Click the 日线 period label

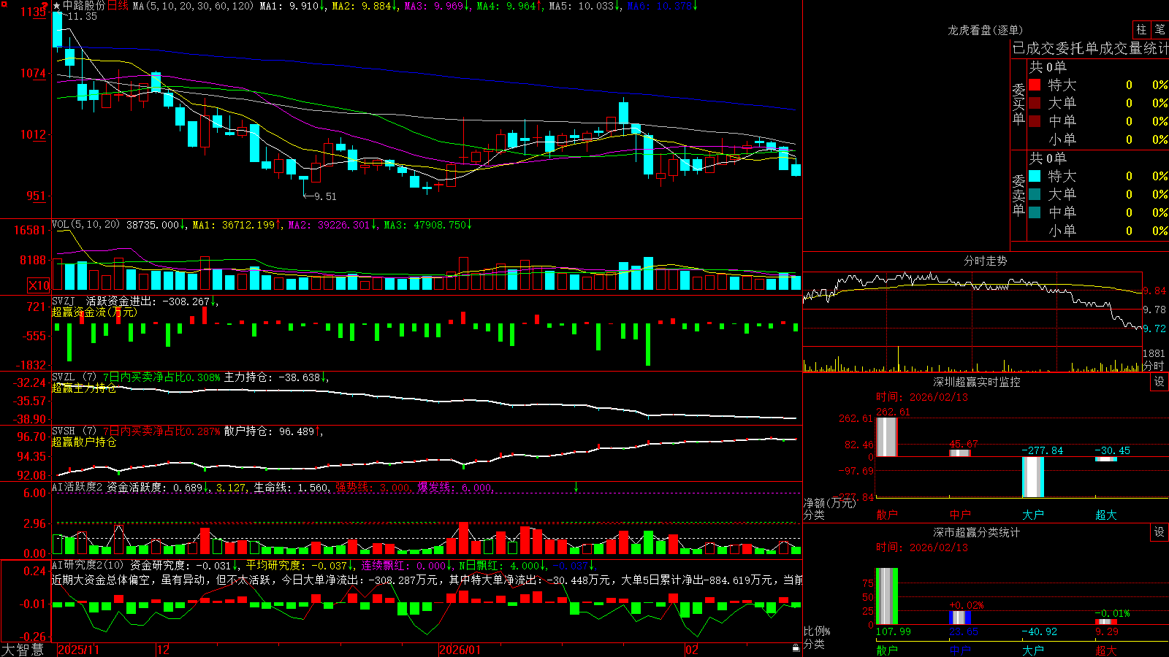(x=118, y=6)
